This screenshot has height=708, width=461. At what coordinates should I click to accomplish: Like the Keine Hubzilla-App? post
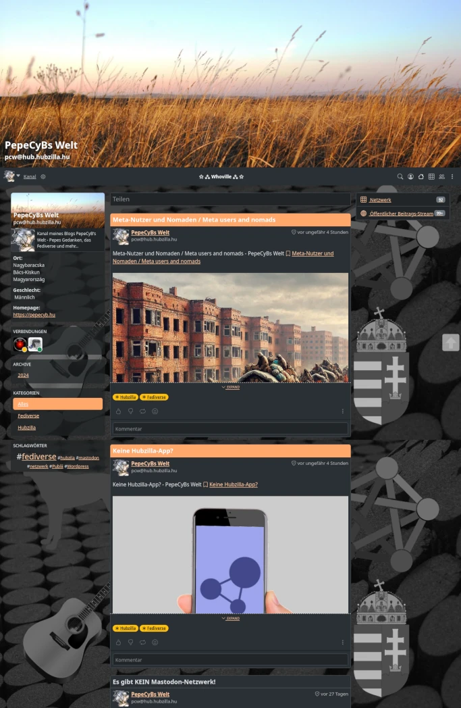click(x=118, y=642)
